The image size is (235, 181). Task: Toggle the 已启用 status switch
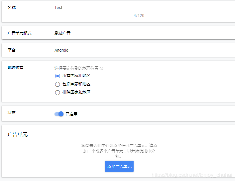point(59,114)
